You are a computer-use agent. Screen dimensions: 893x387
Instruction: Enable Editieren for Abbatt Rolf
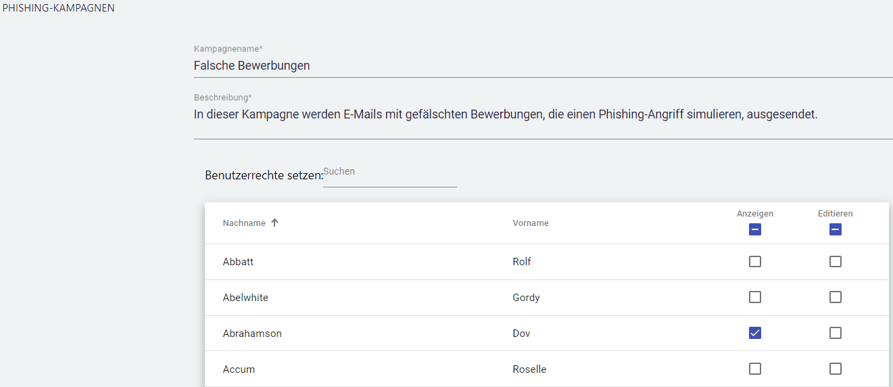point(836,262)
